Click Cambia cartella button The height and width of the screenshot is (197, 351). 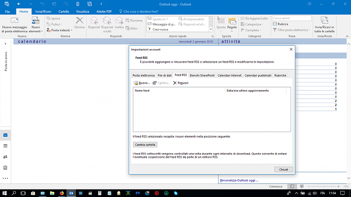pos(145,145)
